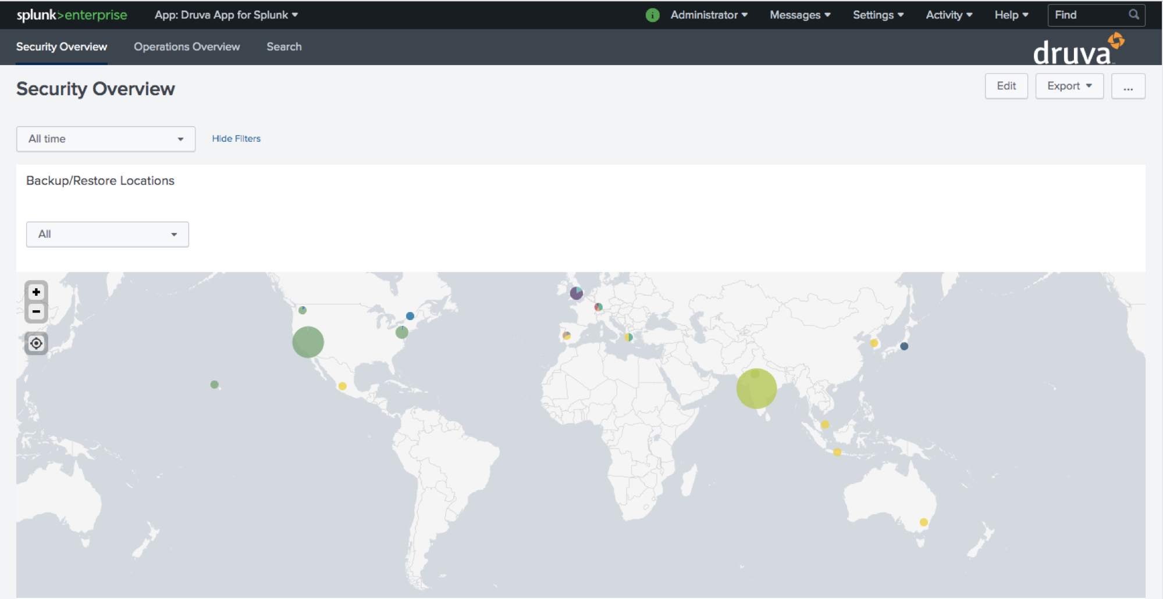Click the yellow marker over Korea
The height and width of the screenshot is (599, 1163).
tap(874, 343)
